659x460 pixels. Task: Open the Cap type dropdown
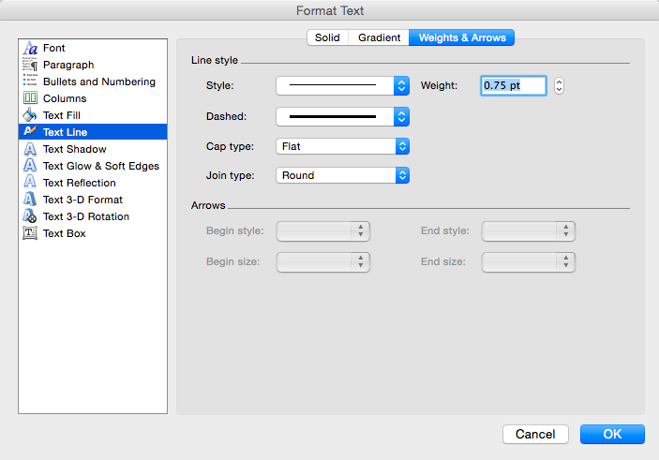(x=343, y=146)
